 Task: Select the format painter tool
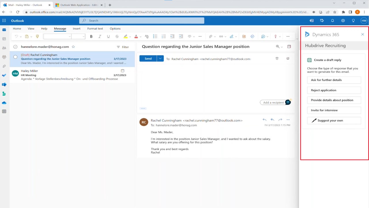coord(37,36)
